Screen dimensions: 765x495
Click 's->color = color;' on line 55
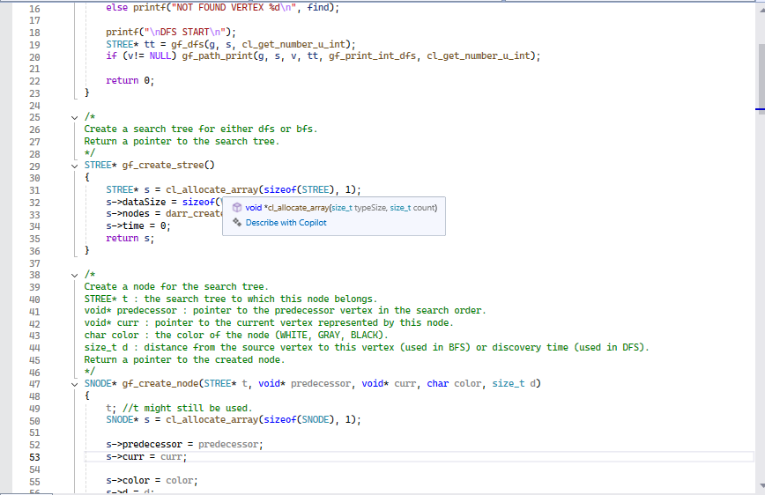(x=152, y=480)
